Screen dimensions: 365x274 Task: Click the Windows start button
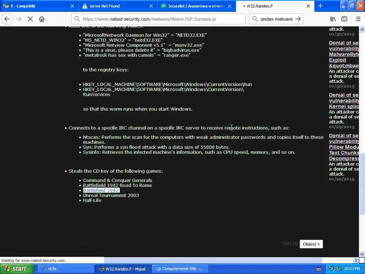pyautogui.click(x=17, y=269)
